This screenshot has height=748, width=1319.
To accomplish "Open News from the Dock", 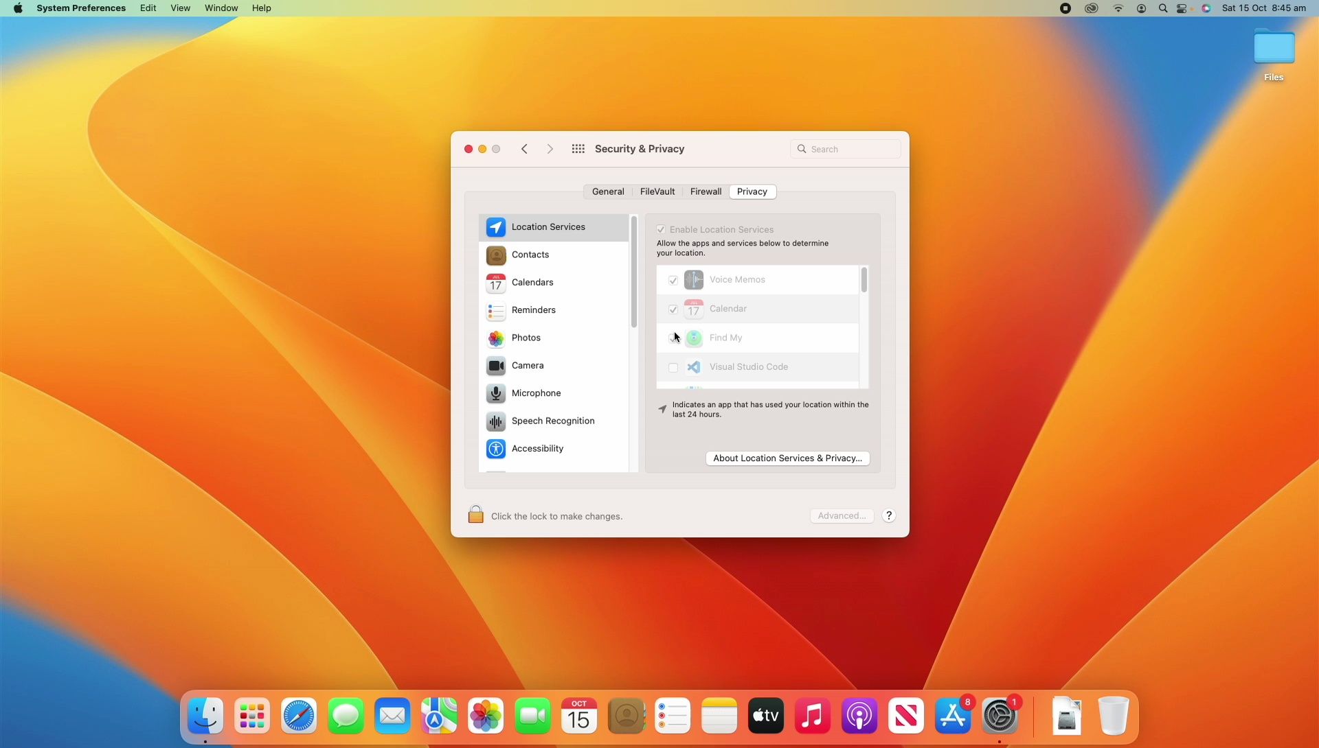I will point(906,716).
